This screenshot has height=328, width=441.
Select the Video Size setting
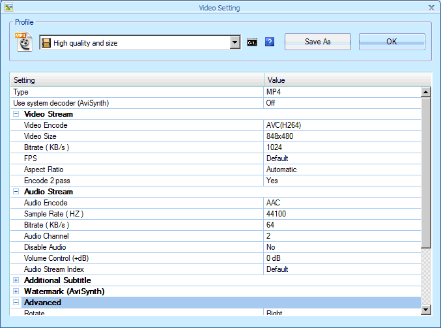pyautogui.click(x=40, y=136)
